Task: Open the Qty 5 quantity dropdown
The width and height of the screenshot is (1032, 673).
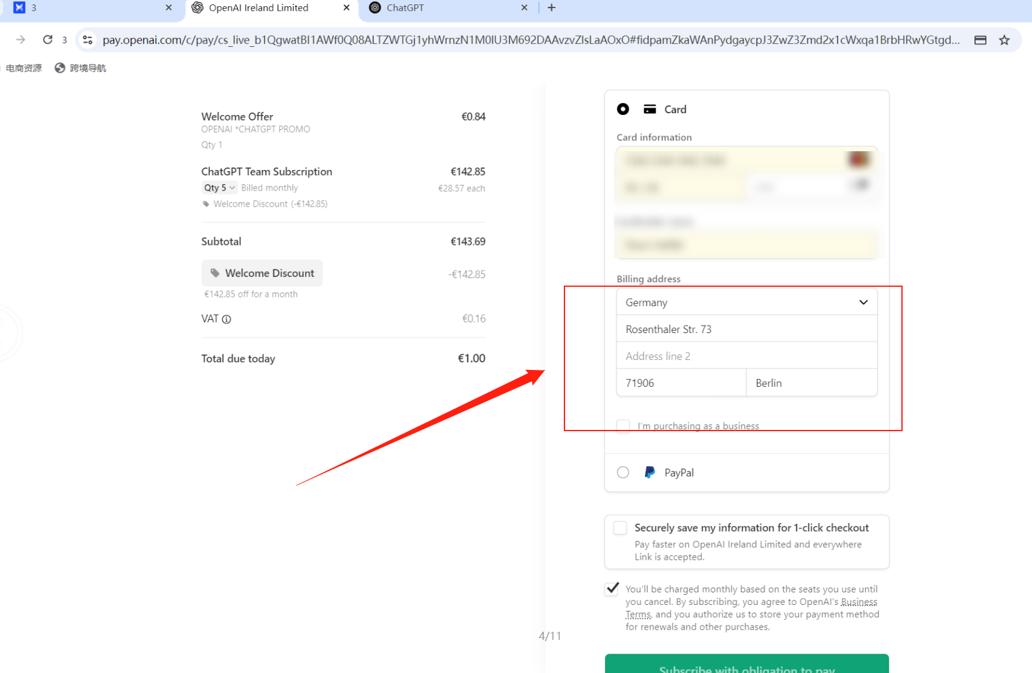Action: coord(219,188)
